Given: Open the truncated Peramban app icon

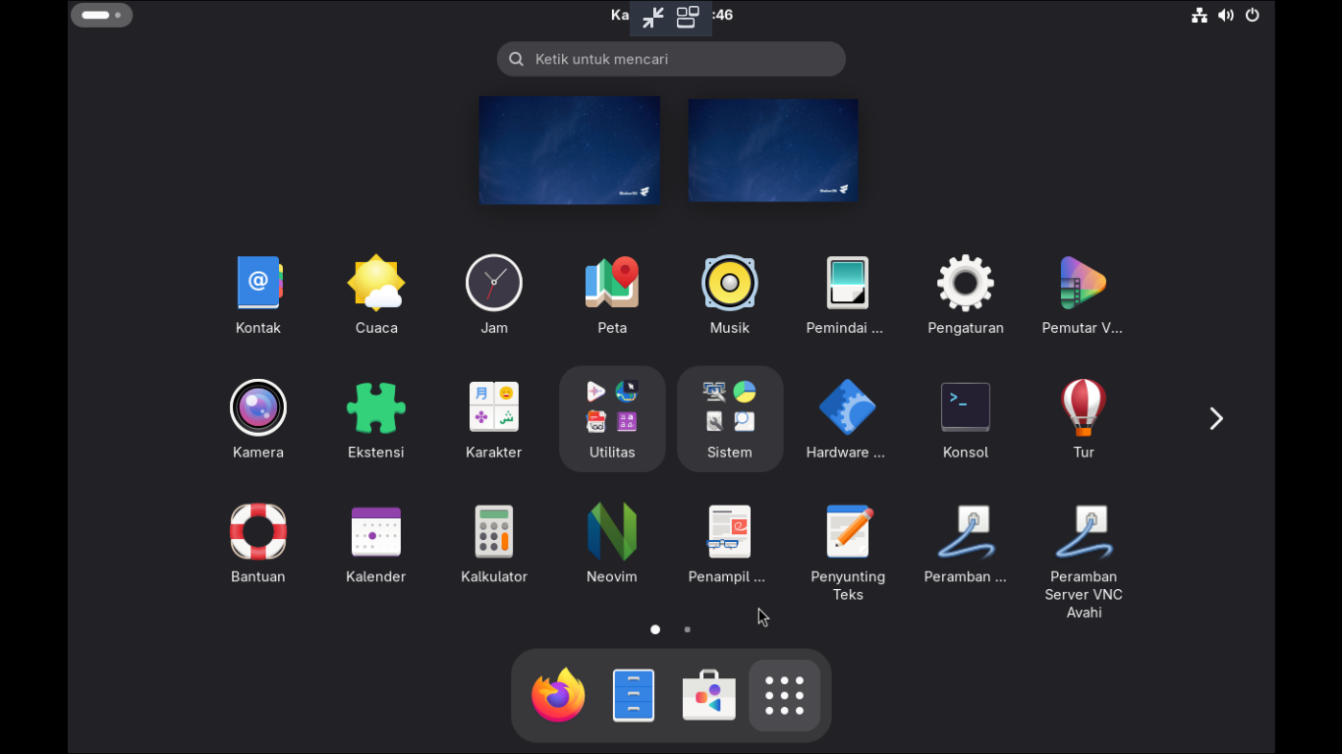Looking at the screenshot, I should [x=966, y=544].
